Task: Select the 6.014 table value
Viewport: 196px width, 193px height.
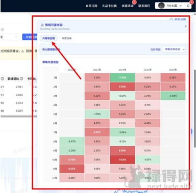Action: click(19, 103)
